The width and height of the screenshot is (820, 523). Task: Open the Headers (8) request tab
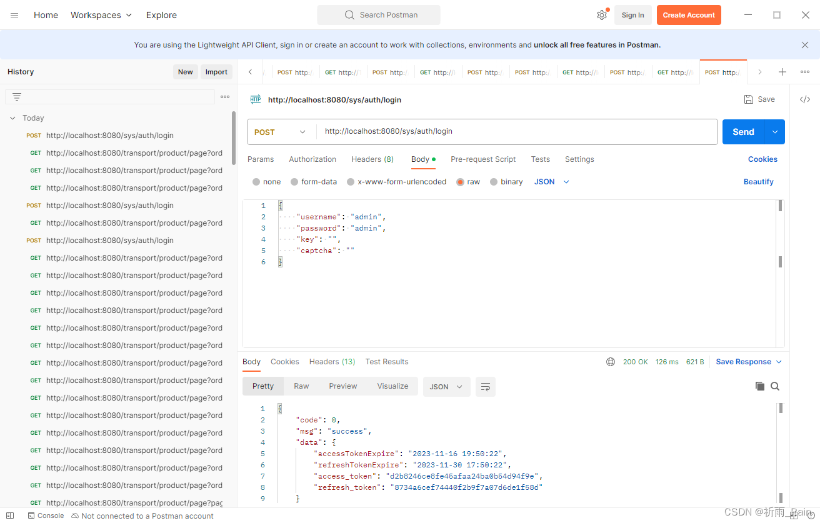tap(372, 159)
